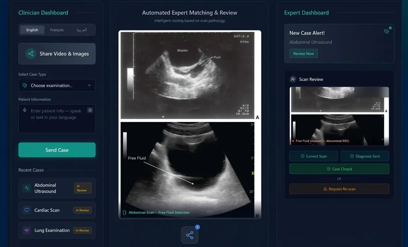Switch language to Français
408x247 pixels.
point(57,30)
